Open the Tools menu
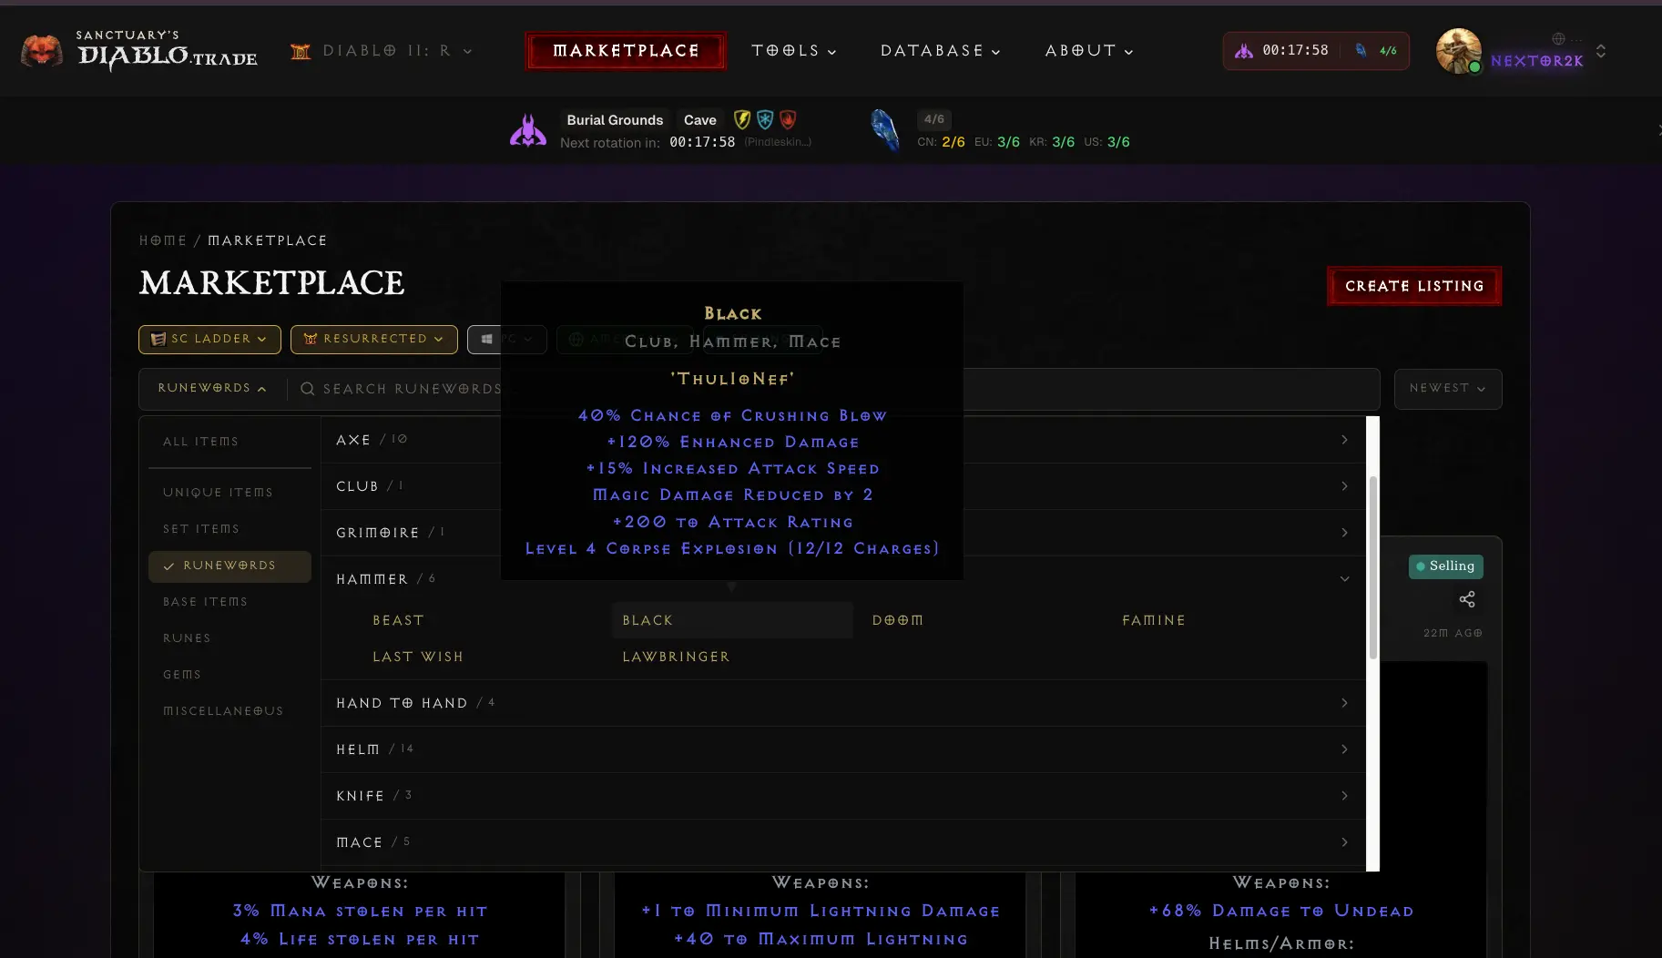Screen dimensions: 1662x958 793,51
